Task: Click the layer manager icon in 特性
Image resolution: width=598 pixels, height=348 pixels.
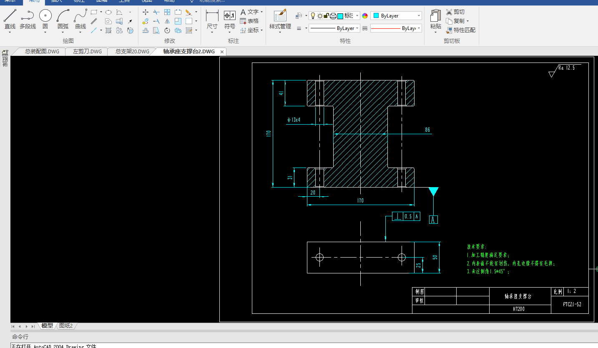Action: point(299,16)
